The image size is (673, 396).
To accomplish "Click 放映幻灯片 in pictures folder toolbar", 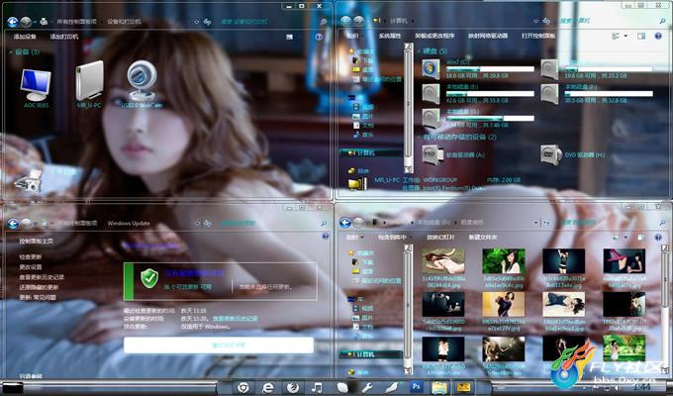I will pyautogui.click(x=440, y=237).
